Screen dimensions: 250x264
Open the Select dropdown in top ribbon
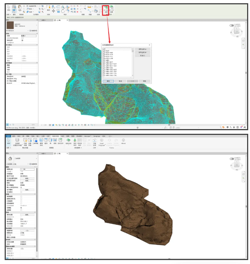[9, 15]
